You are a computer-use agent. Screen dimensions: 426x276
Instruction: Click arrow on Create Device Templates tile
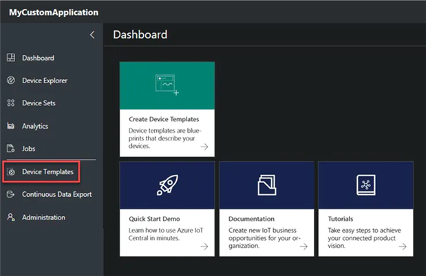(x=204, y=147)
